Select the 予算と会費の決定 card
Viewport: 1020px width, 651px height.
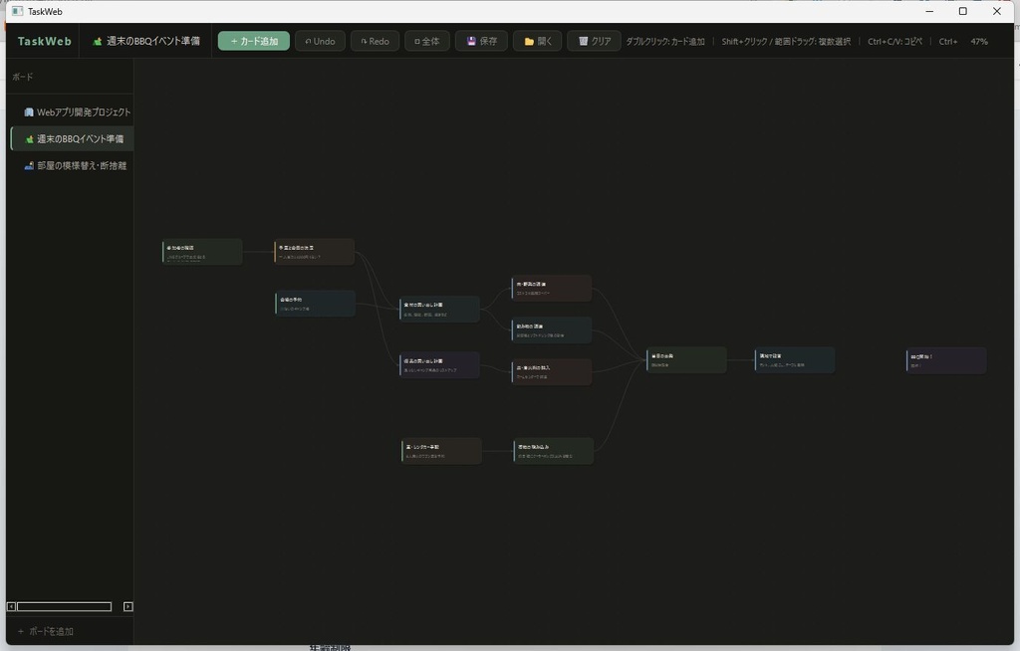tap(314, 252)
